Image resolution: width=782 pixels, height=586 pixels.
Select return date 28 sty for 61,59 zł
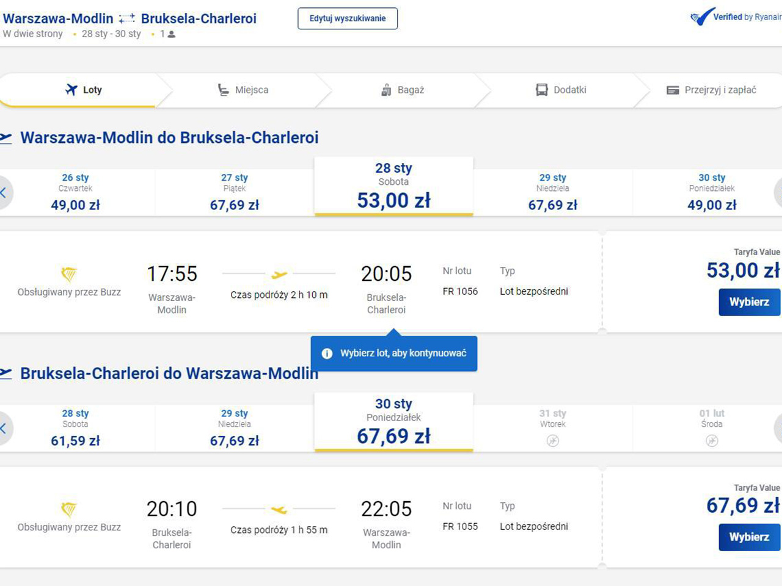click(x=75, y=428)
